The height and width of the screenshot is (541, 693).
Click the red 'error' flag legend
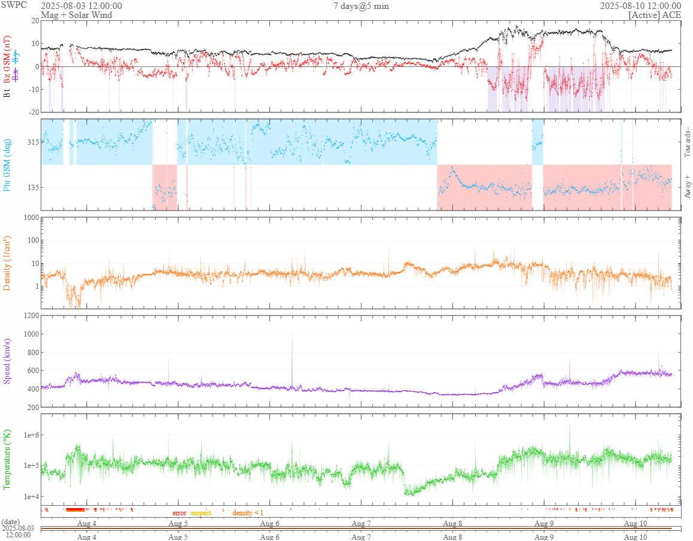tap(180, 513)
